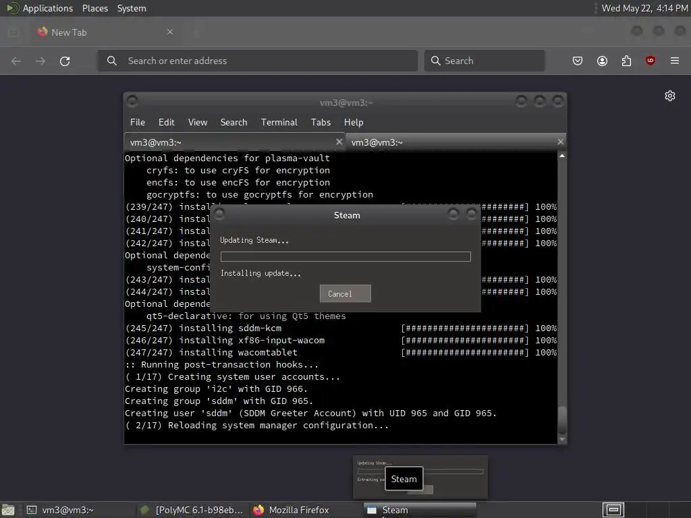The height and width of the screenshot is (518, 691).
Task: Open System menu in top panel
Action: click(x=132, y=8)
